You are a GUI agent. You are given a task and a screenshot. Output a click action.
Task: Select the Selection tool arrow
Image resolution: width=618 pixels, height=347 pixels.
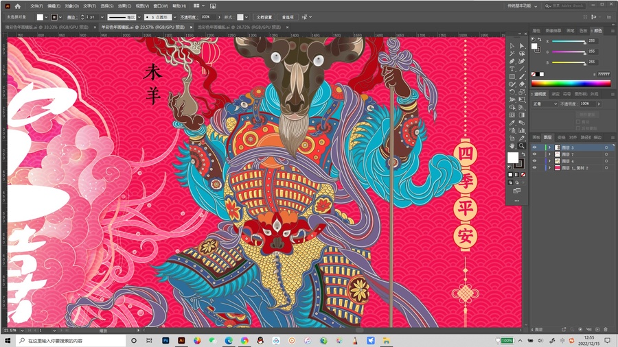tap(512, 46)
